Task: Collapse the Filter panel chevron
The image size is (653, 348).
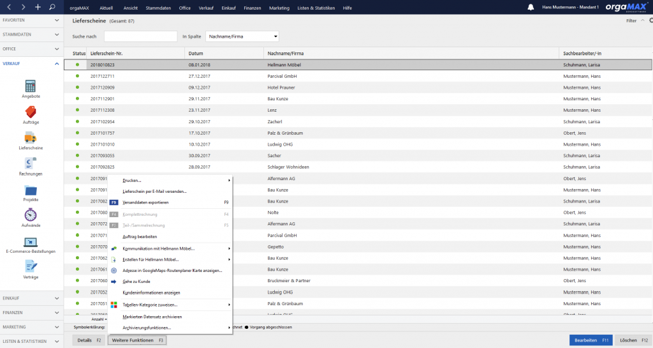Action: 643,20
